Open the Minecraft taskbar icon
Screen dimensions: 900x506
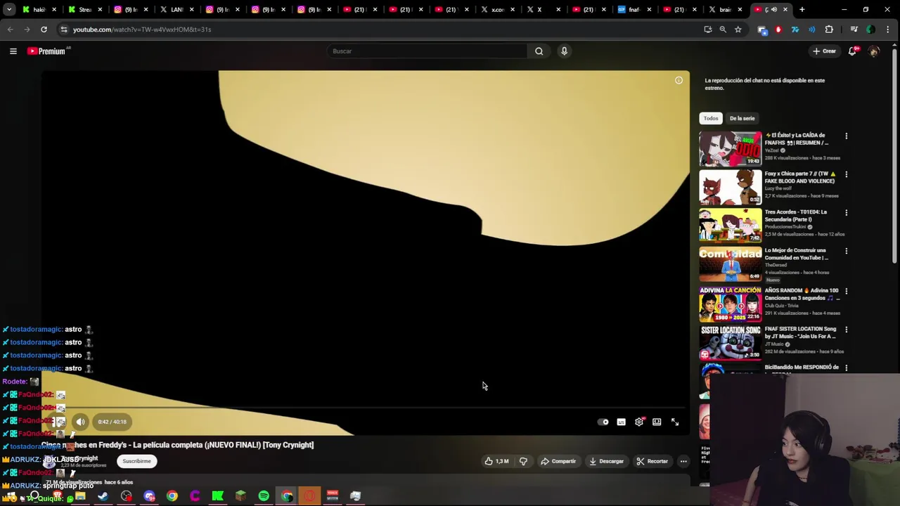[x=240, y=496]
